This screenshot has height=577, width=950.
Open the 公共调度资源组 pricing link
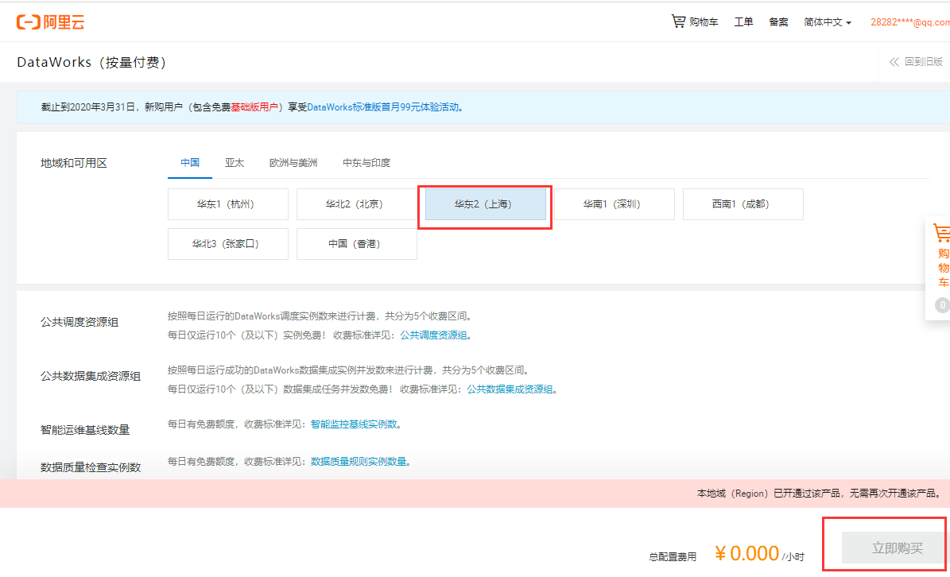[433, 335]
